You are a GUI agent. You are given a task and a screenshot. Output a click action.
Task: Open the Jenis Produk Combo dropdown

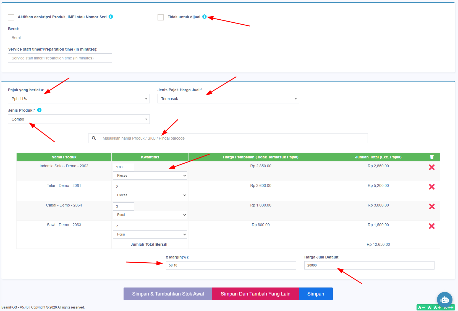click(79, 119)
